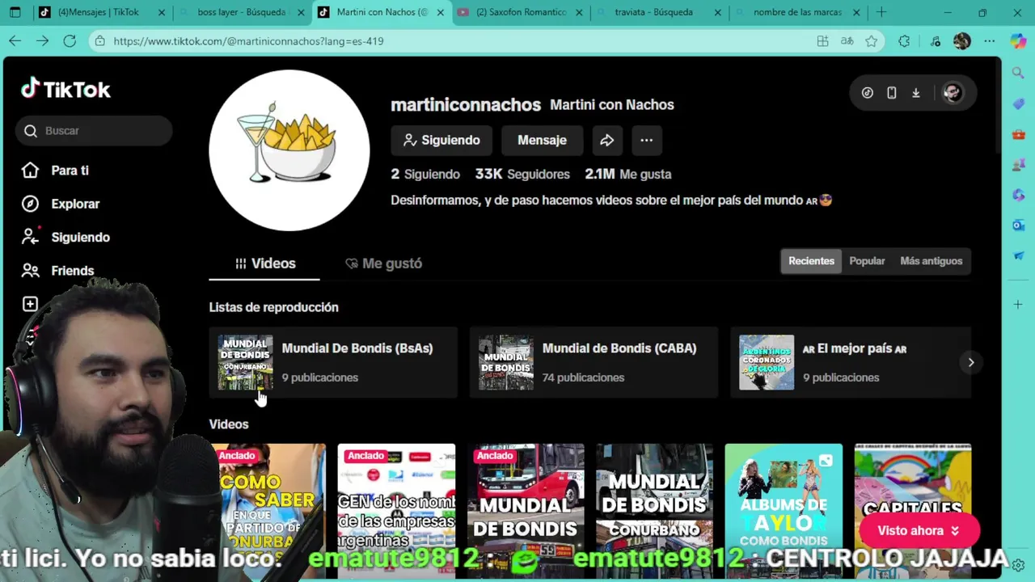Click Edge sidebar search icon
The height and width of the screenshot is (582, 1035).
tap(1018, 73)
